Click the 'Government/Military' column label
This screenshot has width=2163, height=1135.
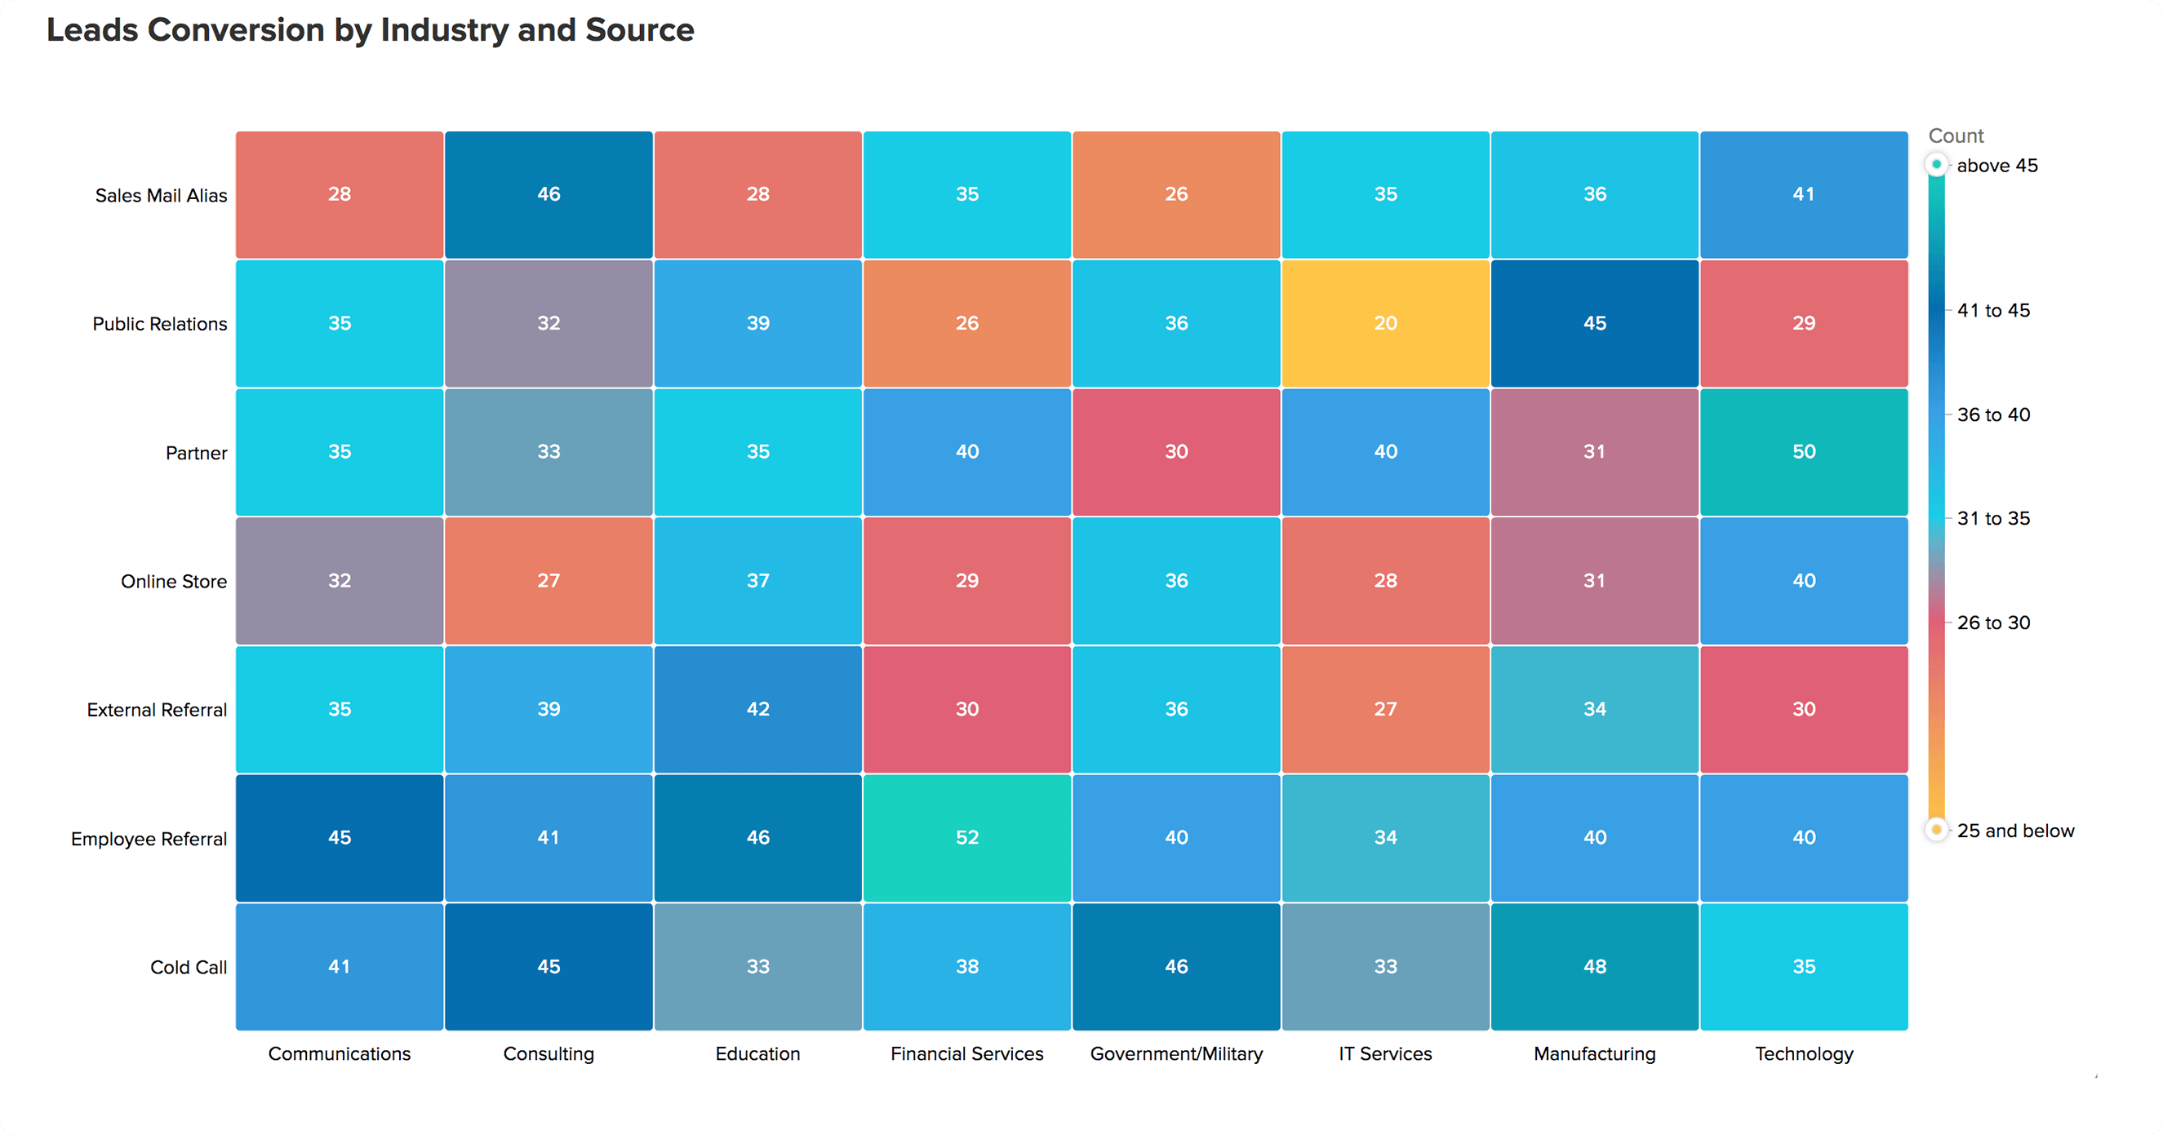click(1175, 1053)
